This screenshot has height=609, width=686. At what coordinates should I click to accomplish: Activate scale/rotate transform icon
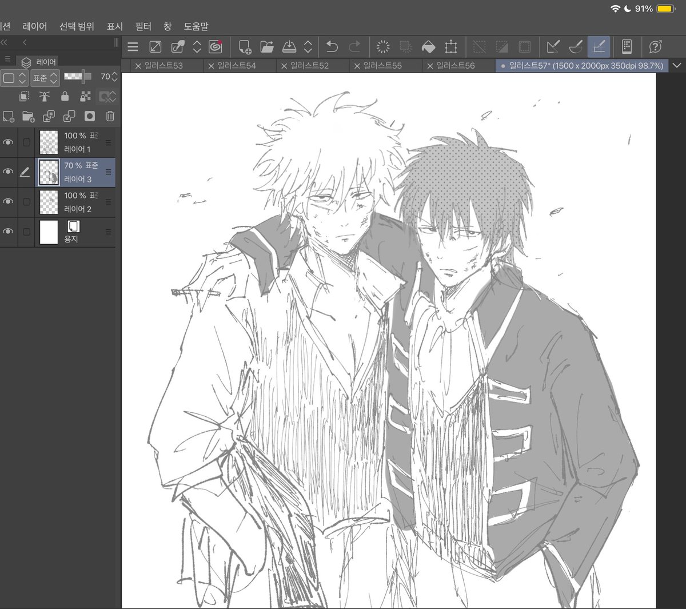pyautogui.click(x=450, y=47)
